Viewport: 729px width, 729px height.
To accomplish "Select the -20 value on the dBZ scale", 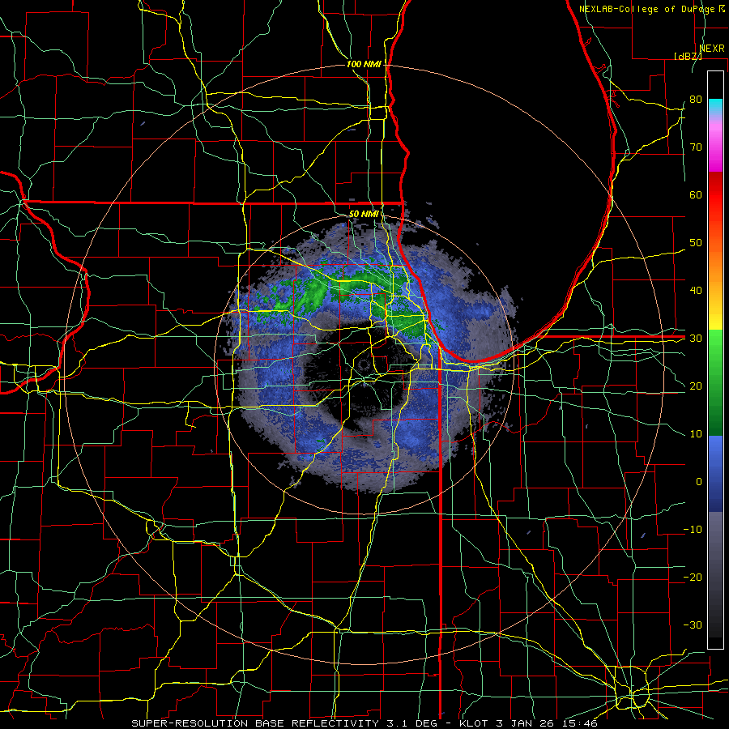I will (693, 577).
